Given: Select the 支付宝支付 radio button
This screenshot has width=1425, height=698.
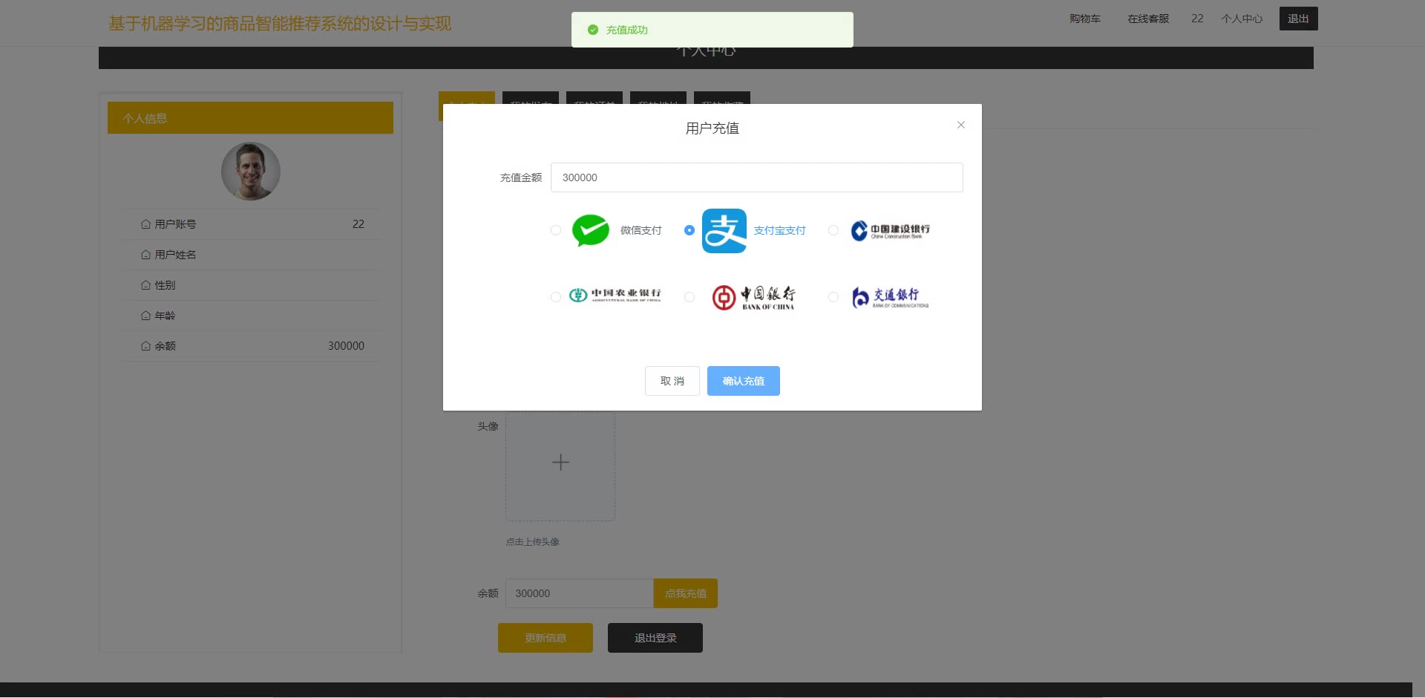Looking at the screenshot, I should coord(689,230).
